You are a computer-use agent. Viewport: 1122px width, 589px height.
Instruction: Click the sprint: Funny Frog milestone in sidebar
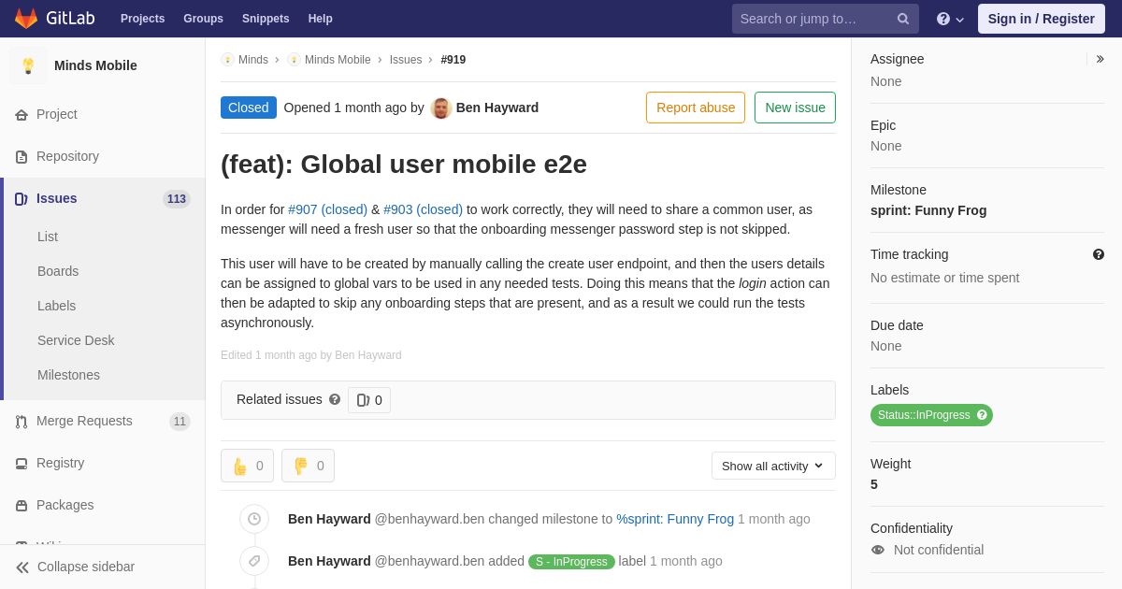(x=928, y=210)
